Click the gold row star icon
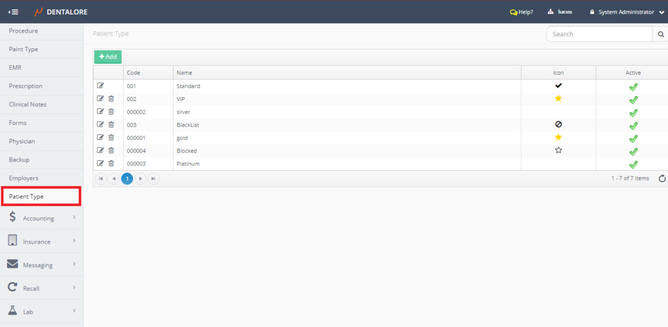668x327 pixels. click(558, 137)
